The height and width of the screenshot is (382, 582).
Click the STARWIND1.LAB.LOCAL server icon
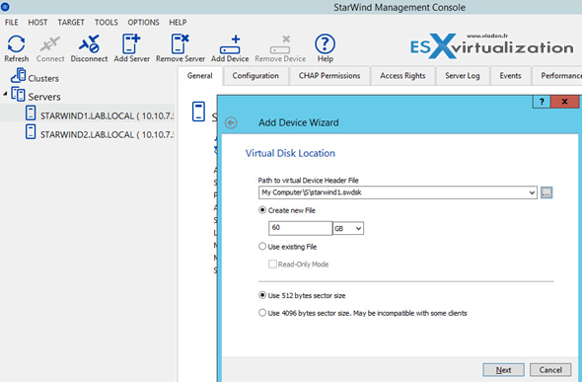click(31, 113)
